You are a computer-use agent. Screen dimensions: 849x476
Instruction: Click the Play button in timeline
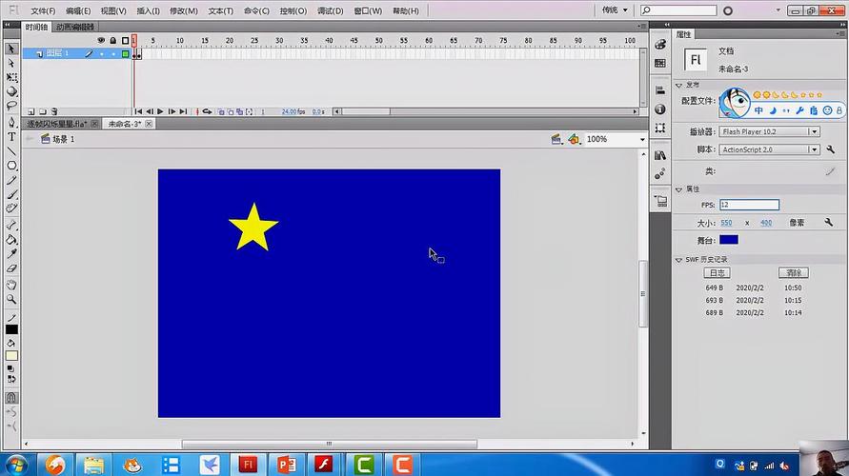[x=160, y=111]
